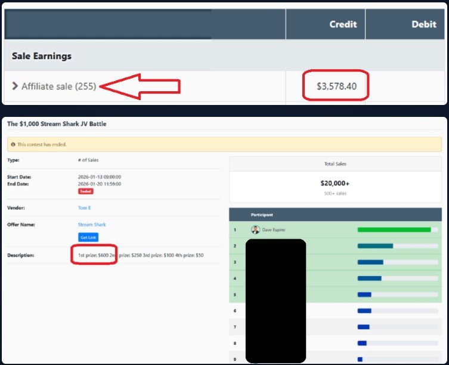This screenshot has width=449, height=365.
Task: Click the blue progress bar for rank 3
Action: [370, 262]
